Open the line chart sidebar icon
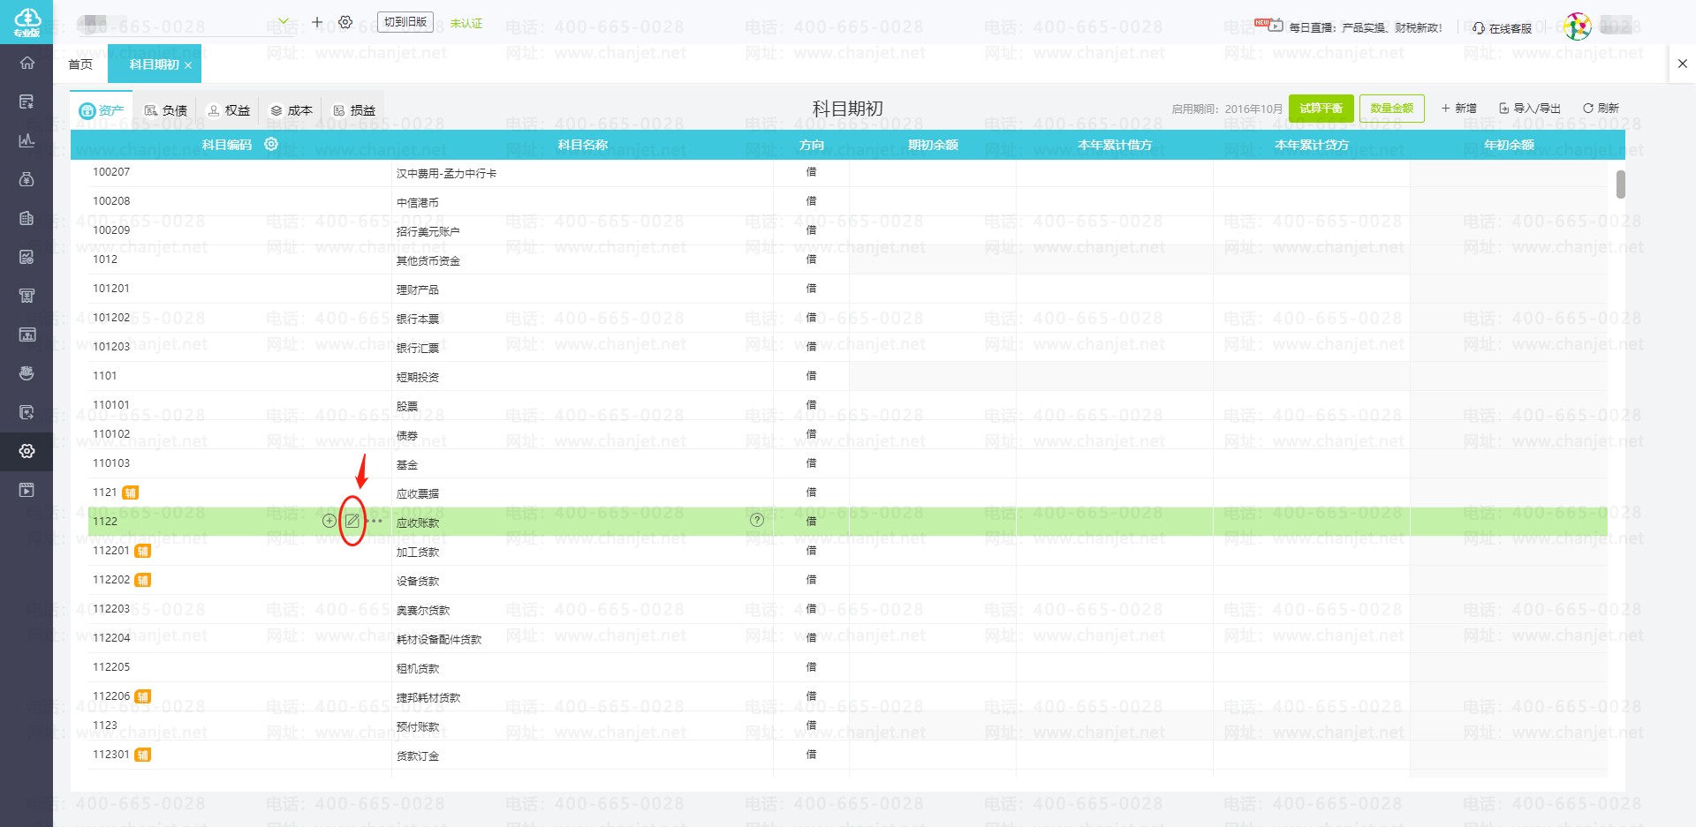Screen dimensions: 1696x827 click(26, 140)
